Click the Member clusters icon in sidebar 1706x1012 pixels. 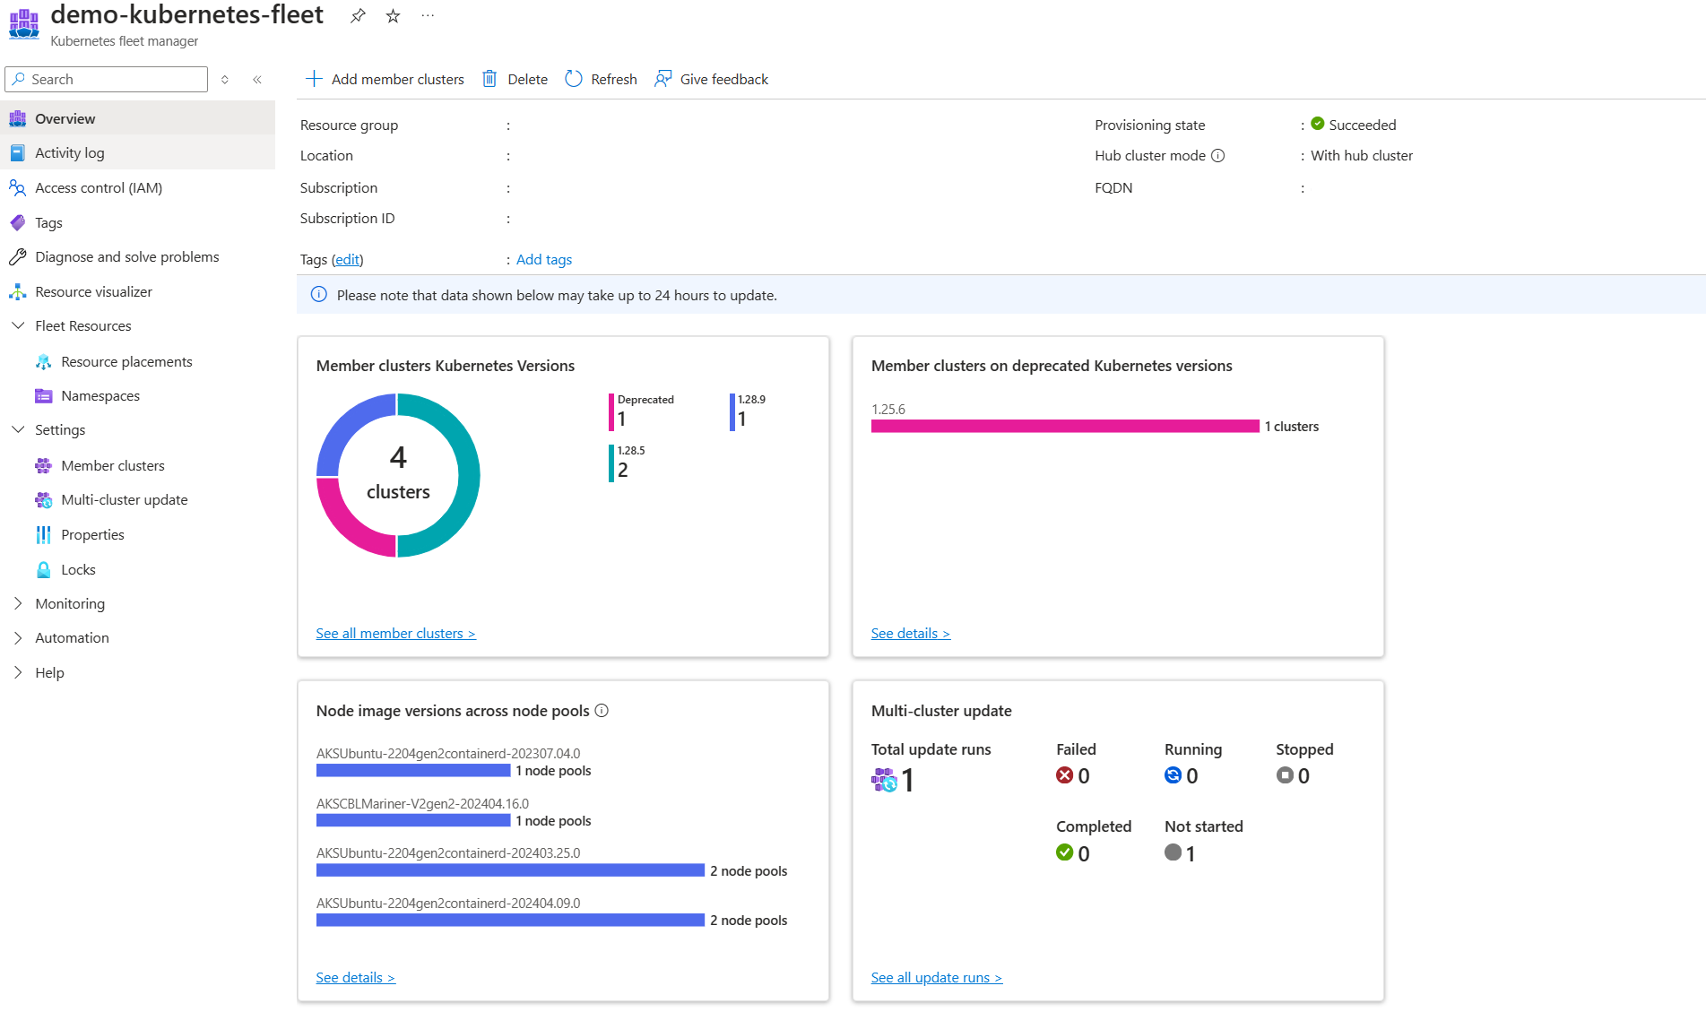(43, 466)
